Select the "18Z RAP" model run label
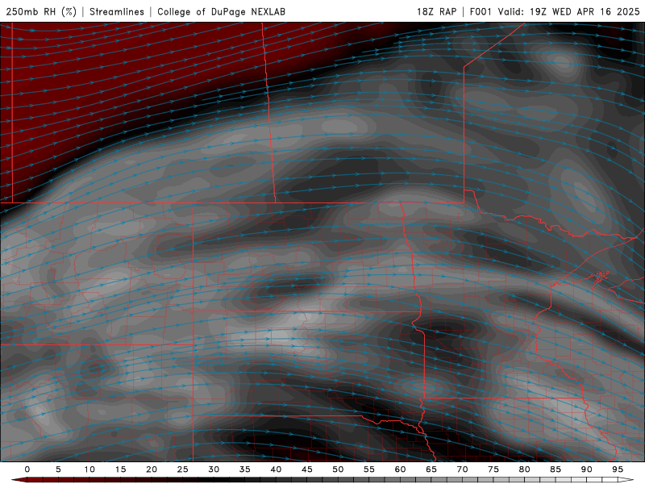645x484 pixels. coord(436,11)
